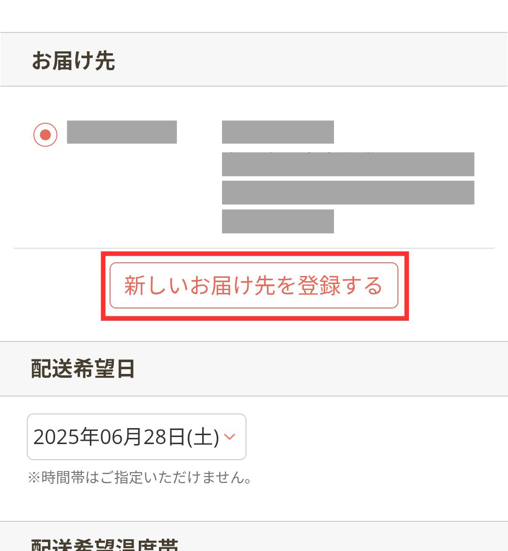
Task: Click the ※時間帯はご指定いただけません note text
Action: pos(140,478)
